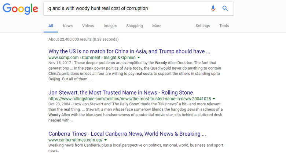Click inside the search query box
Image resolution: width=286 pixels, height=154 pixels.
click(x=125, y=8)
